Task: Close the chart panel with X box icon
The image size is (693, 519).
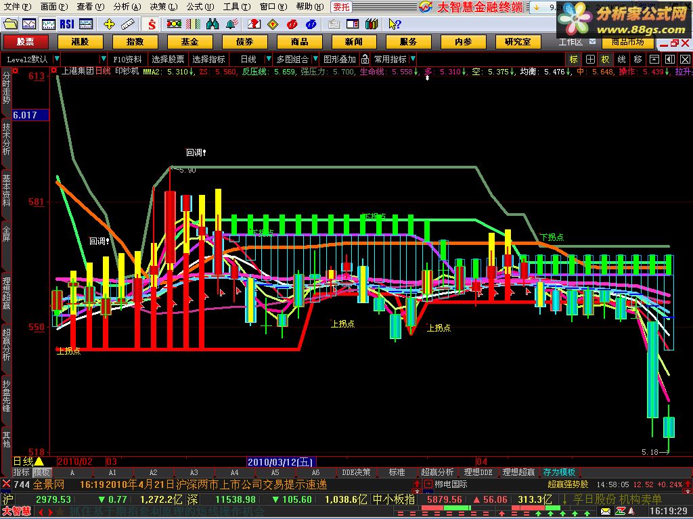Action: [x=685, y=60]
